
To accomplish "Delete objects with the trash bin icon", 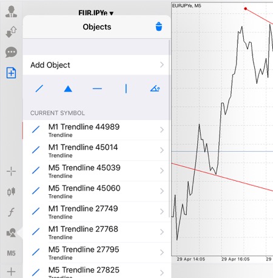I will (159, 27).
